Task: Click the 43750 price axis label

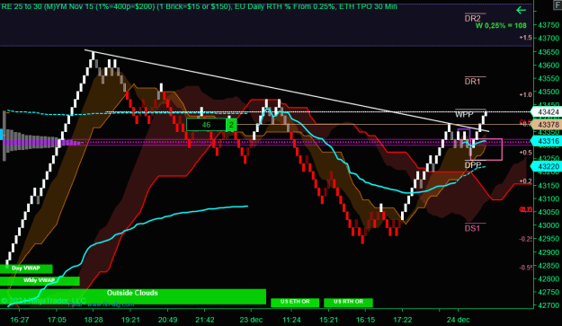Action: 549,25
